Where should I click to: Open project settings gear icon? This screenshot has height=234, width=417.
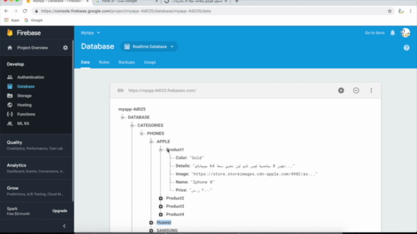pyautogui.click(x=65, y=47)
